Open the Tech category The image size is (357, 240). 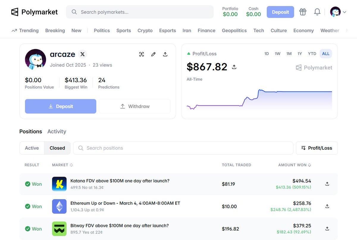(x=259, y=30)
